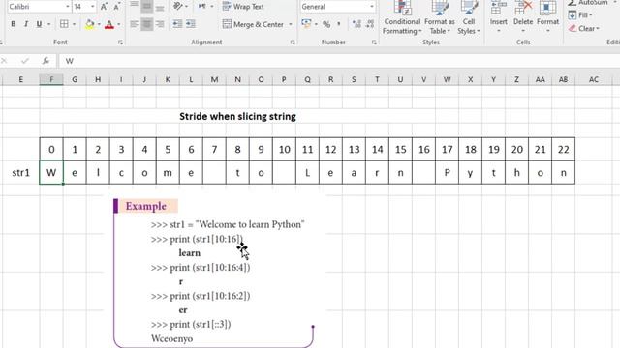Click the 'Stride when slicing string' title cell
The width and height of the screenshot is (620, 348).
pyautogui.click(x=237, y=116)
